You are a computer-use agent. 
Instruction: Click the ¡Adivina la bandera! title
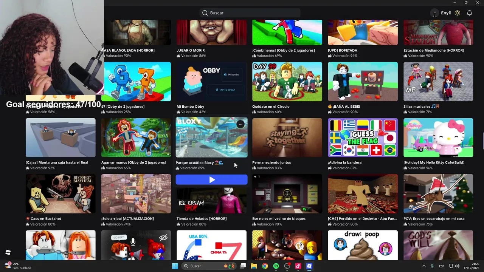coord(345,162)
